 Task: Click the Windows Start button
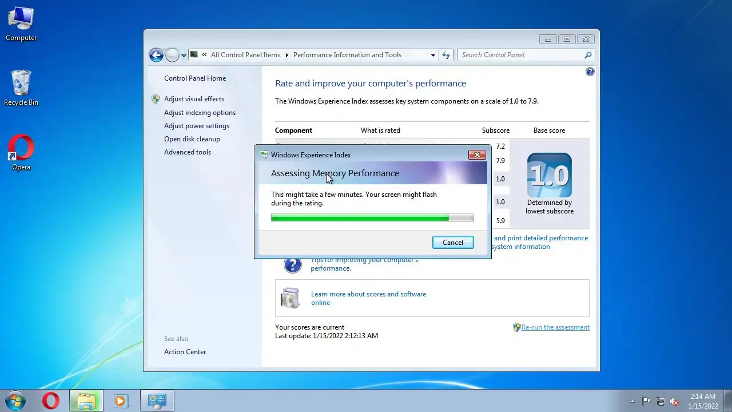click(14, 401)
